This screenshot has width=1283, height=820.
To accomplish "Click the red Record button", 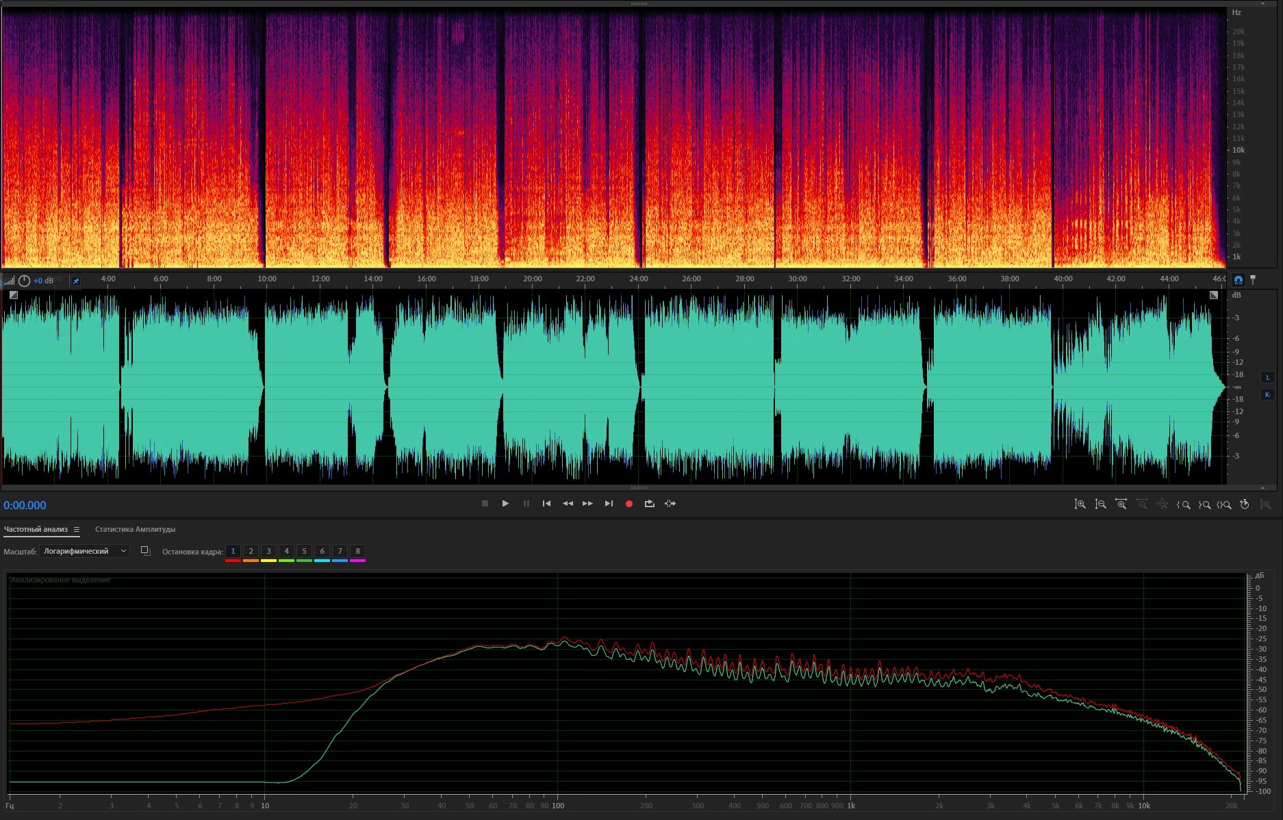I will click(x=628, y=504).
